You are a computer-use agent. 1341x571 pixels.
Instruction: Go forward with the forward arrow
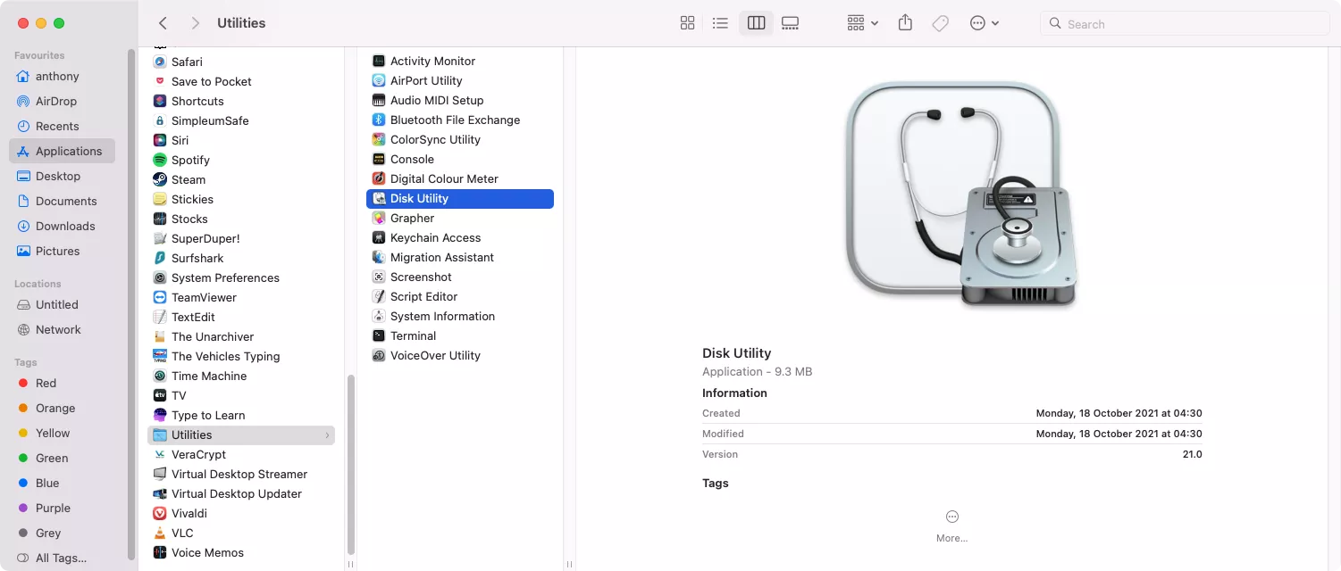(196, 23)
